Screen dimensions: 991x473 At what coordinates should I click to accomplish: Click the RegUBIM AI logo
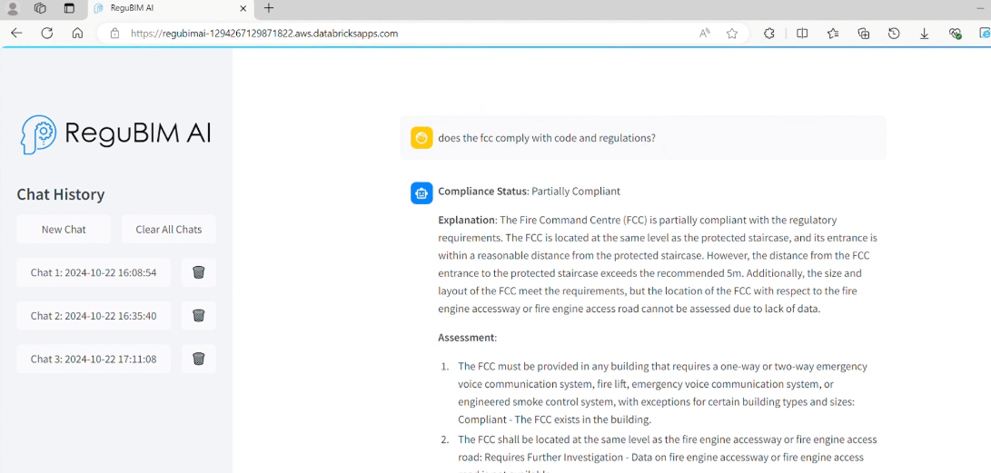click(x=116, y=134)
